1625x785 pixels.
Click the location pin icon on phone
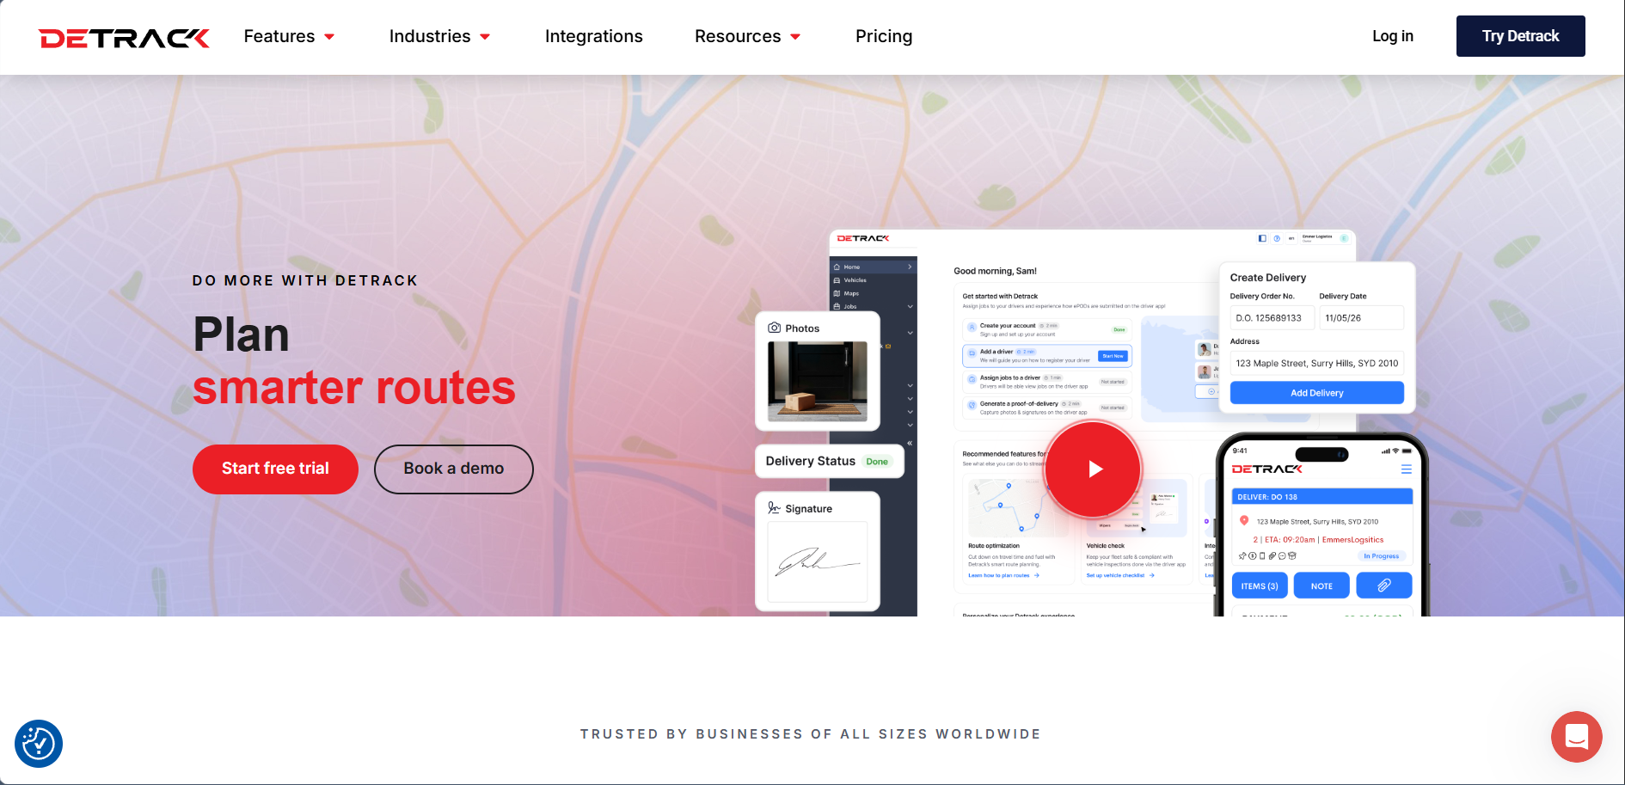[1244, 520]
